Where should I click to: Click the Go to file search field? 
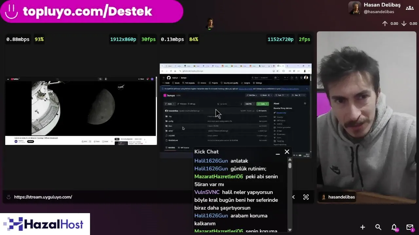click(x=230, y=104)
